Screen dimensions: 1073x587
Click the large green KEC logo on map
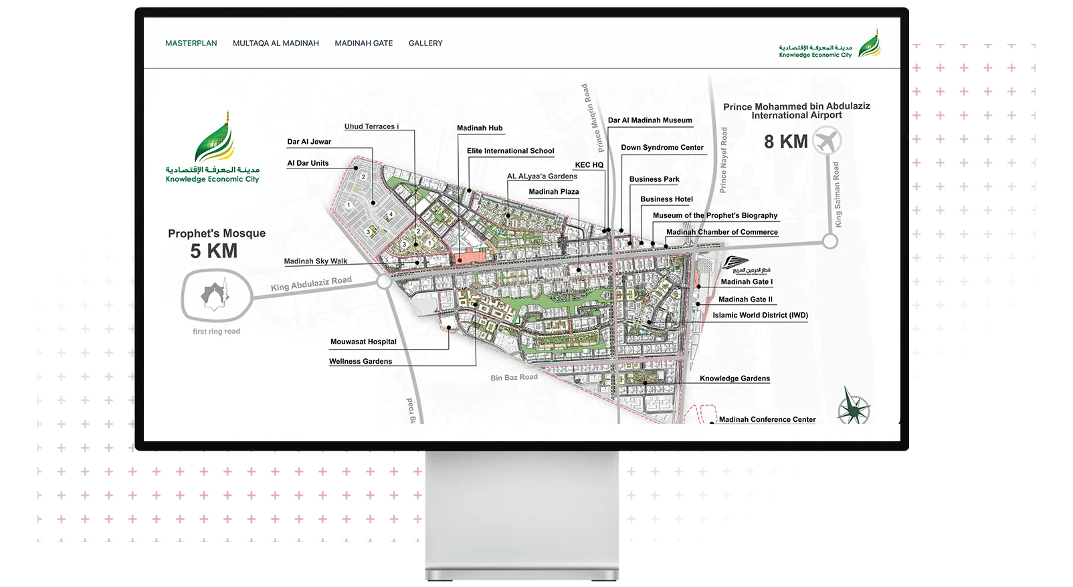[x=213, y=147]
